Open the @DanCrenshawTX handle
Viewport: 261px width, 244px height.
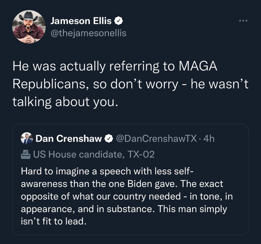(155, 139)
